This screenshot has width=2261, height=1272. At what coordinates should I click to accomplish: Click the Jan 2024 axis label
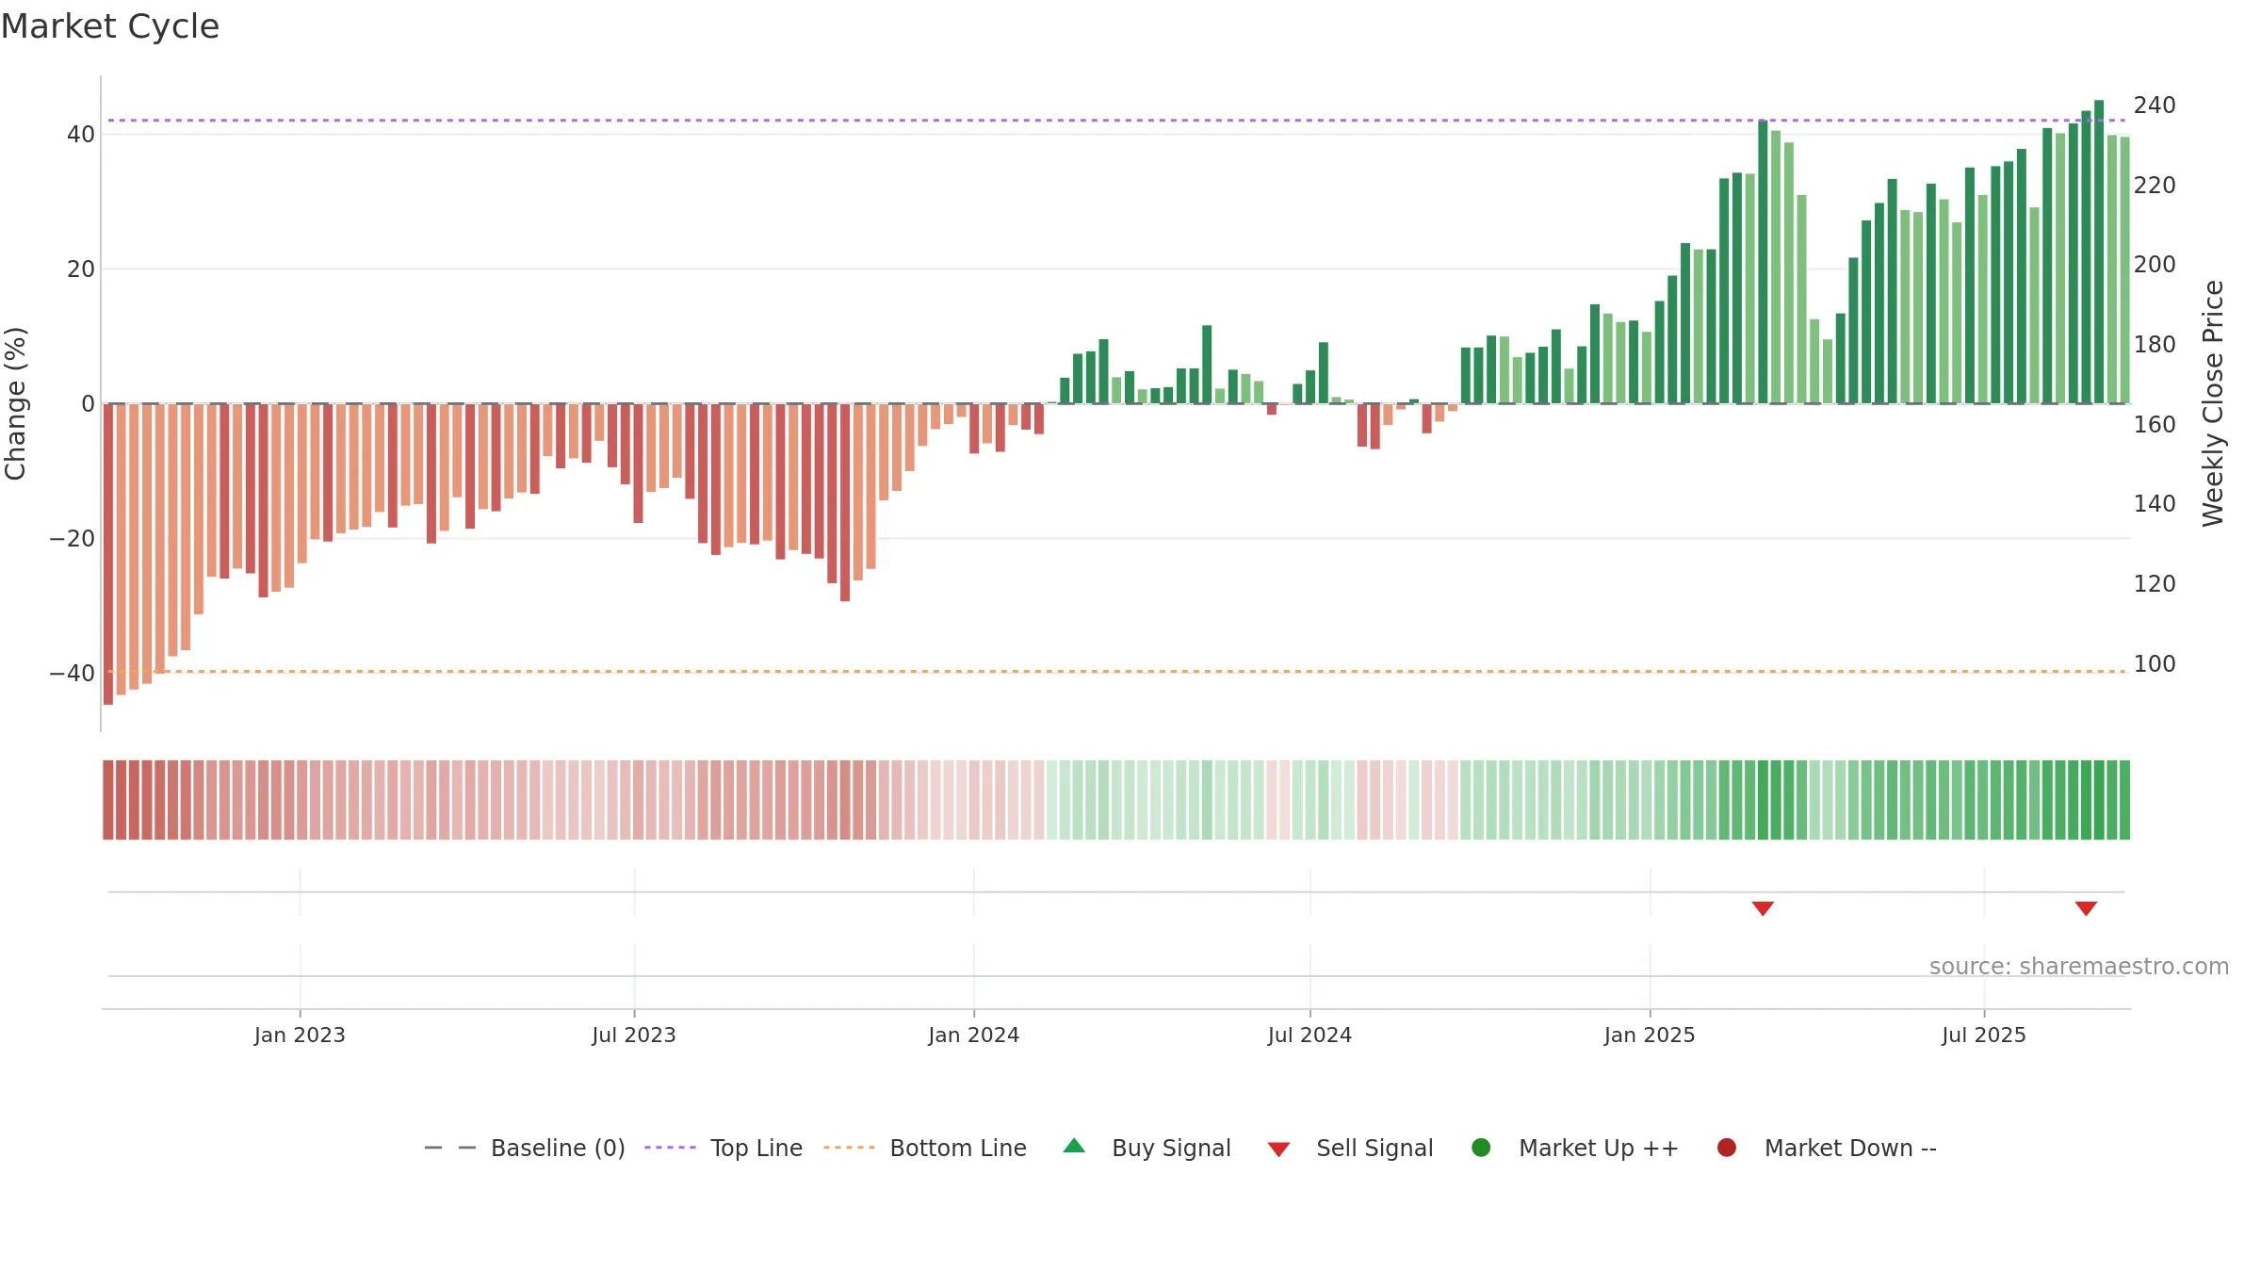pos(973,1035)
